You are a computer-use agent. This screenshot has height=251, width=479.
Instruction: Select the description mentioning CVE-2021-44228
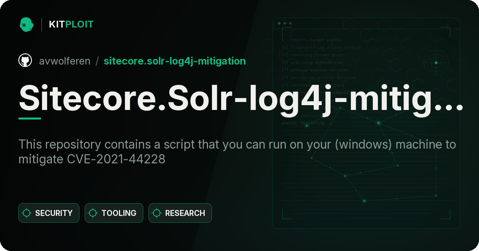[237, 152]
